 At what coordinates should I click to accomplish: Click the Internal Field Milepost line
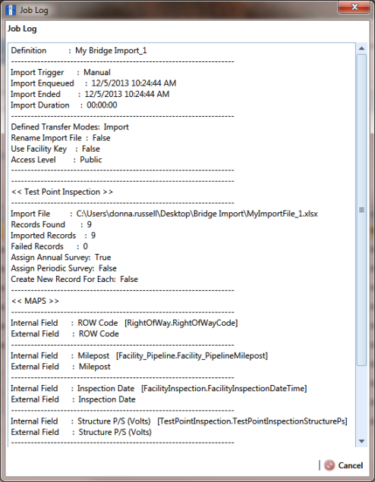tap(139, 355)
